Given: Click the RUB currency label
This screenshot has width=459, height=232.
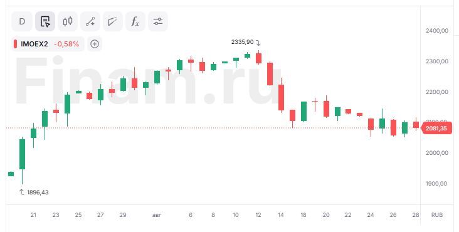Looking at the screenshot, I should coord(437,215).
